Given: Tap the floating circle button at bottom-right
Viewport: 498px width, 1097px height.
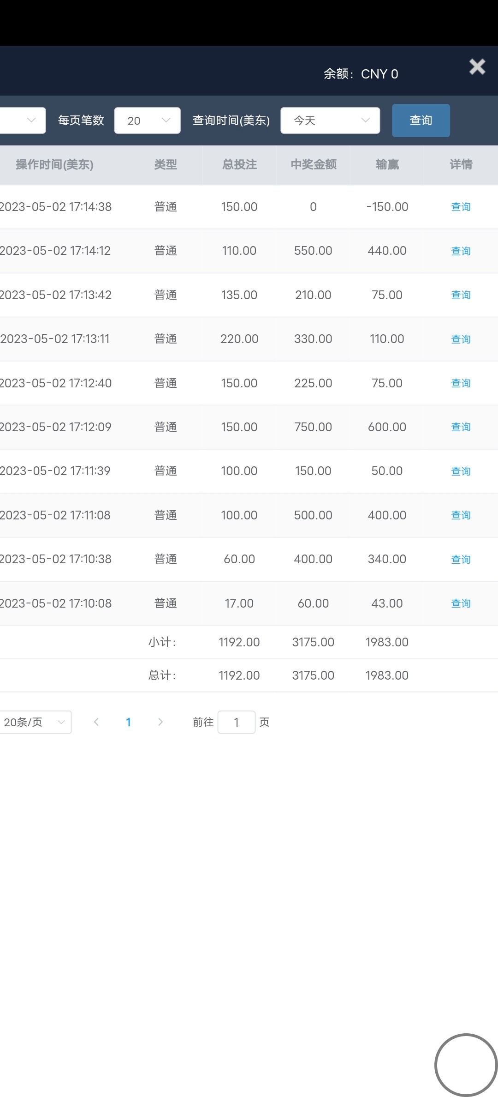Looking at the screenshot, I should click(x=466, y=1065).
